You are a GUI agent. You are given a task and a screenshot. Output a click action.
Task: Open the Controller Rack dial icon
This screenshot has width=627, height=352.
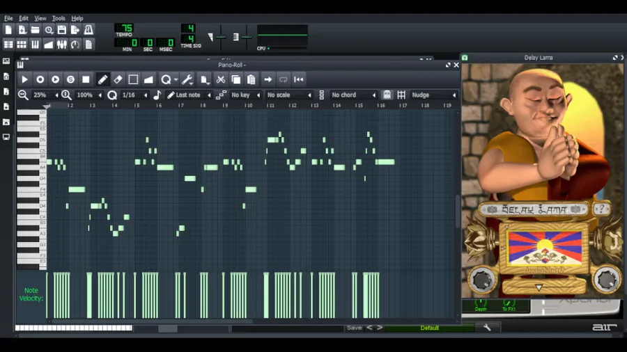click(75, 45)
